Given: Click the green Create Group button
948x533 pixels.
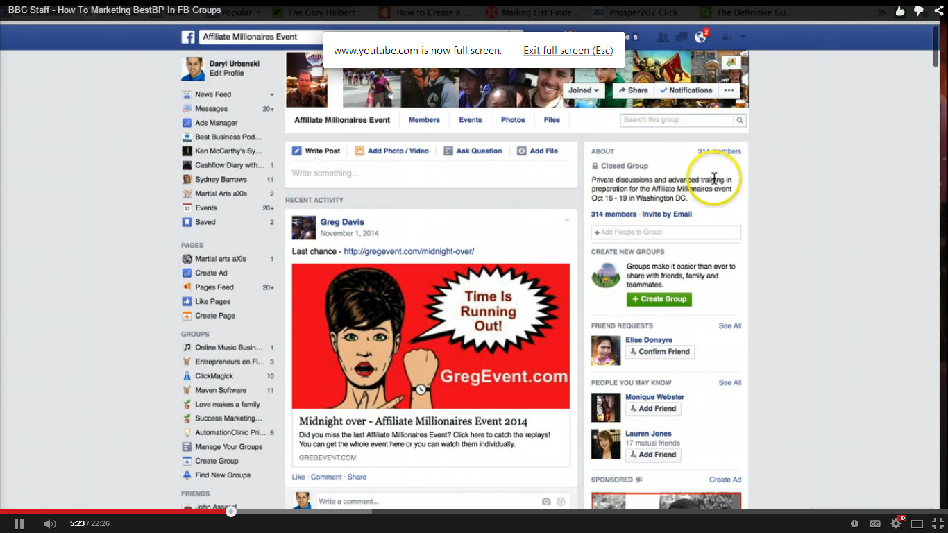Looking at the screenshot, I should 659,299.
